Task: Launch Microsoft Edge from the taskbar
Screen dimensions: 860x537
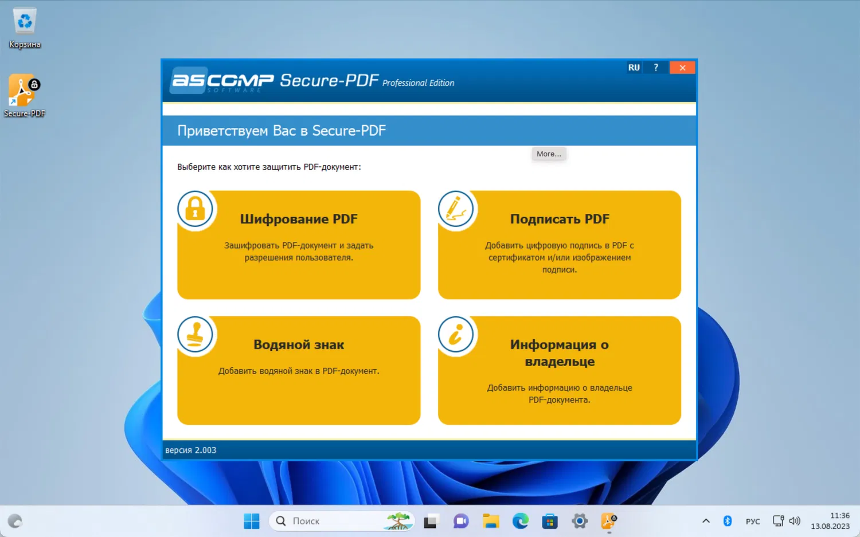Action: click(521, 521)
